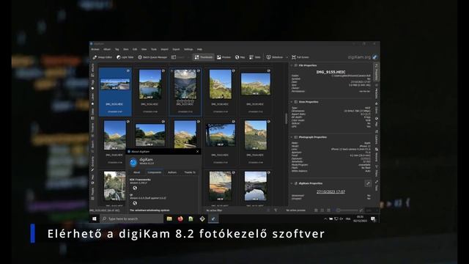Open the Help menu
The image size is (469, 264).
[x=199, y=49]
